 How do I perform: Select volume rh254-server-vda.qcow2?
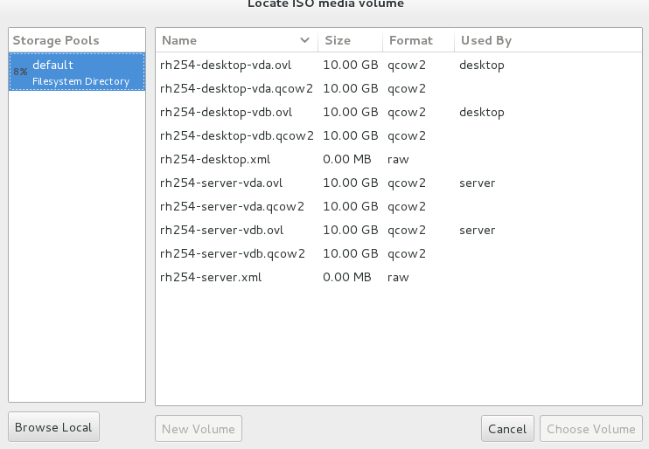[x=399, y=206]
